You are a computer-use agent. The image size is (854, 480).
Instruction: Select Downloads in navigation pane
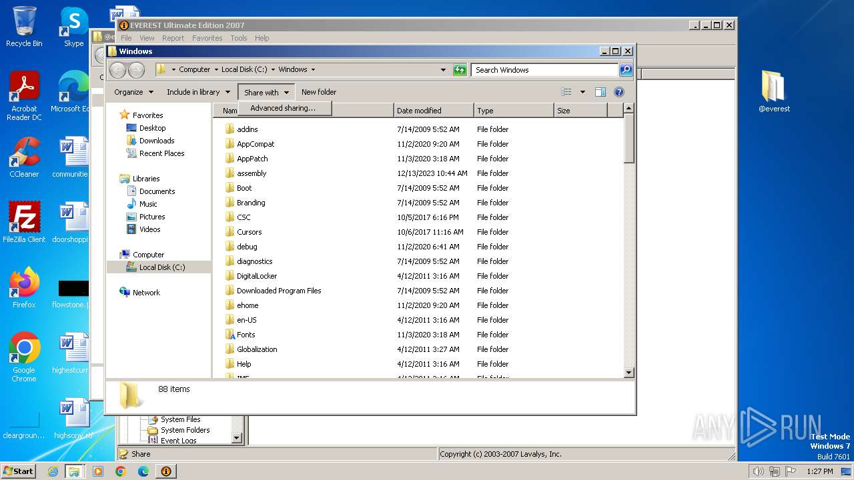point(157,141)
